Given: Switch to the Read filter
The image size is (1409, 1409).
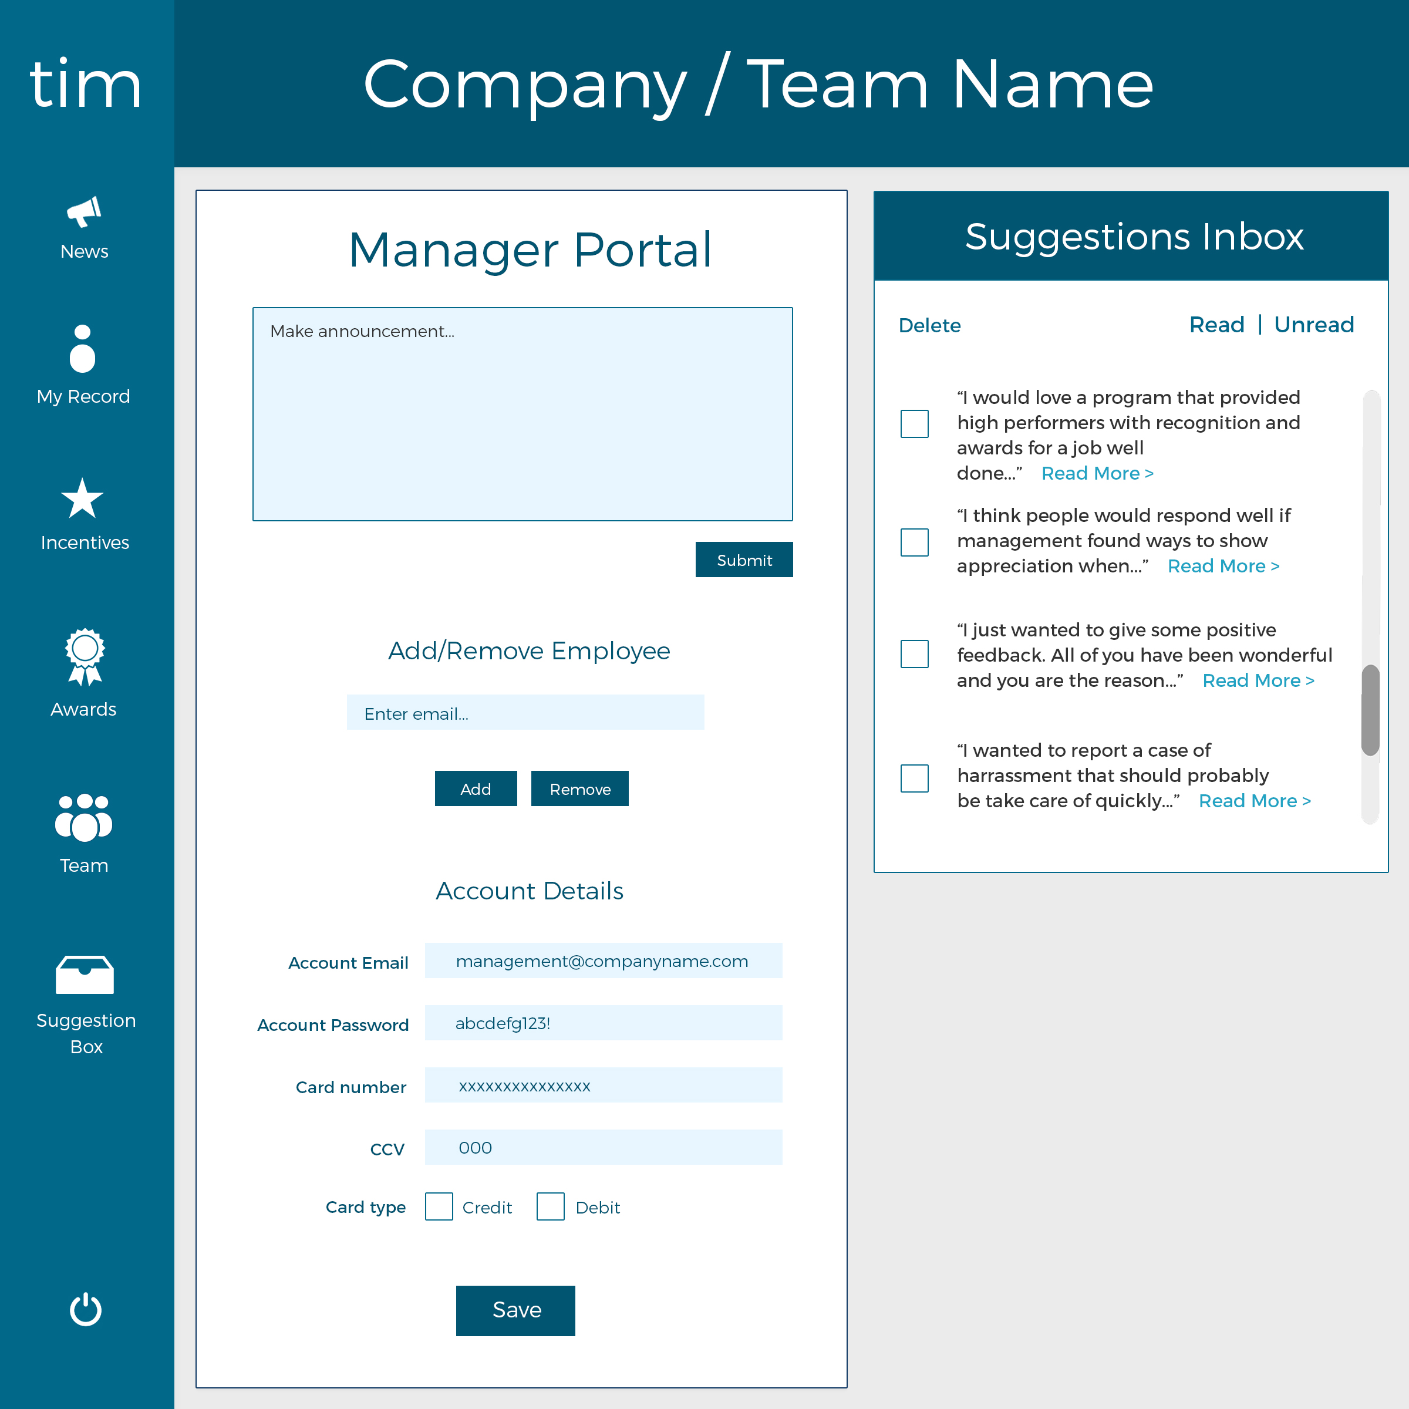Looking at the screenshot, I should (1216, 325).
